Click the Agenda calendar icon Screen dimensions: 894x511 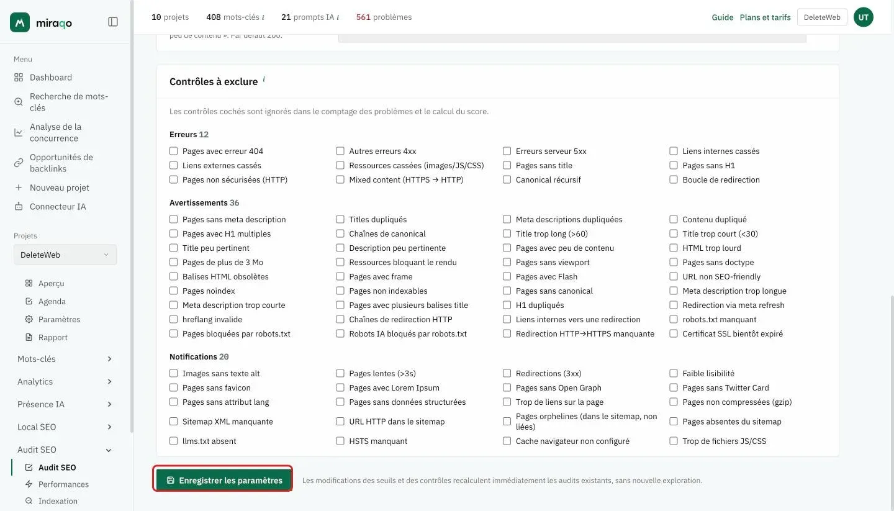click(x=29, y=301)
